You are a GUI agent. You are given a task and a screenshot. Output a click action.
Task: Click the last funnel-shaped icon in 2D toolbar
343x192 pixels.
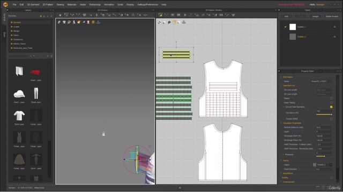(x=234, y=15)
